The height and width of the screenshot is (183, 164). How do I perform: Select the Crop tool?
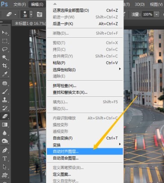(x=5, y=66)
